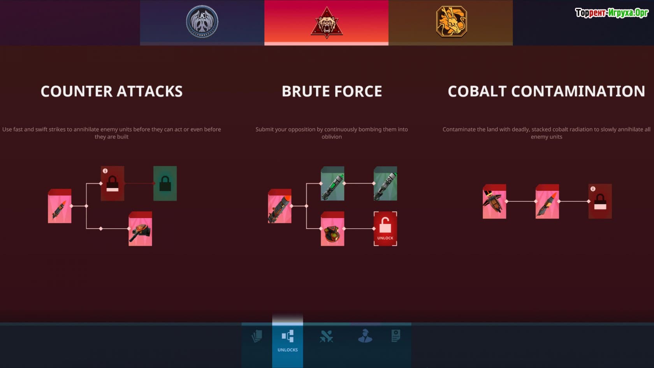Select the Unlocks tab in bottom bar

288,340
